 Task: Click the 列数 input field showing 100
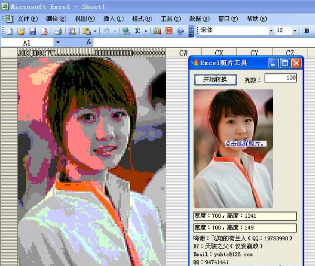280,78
